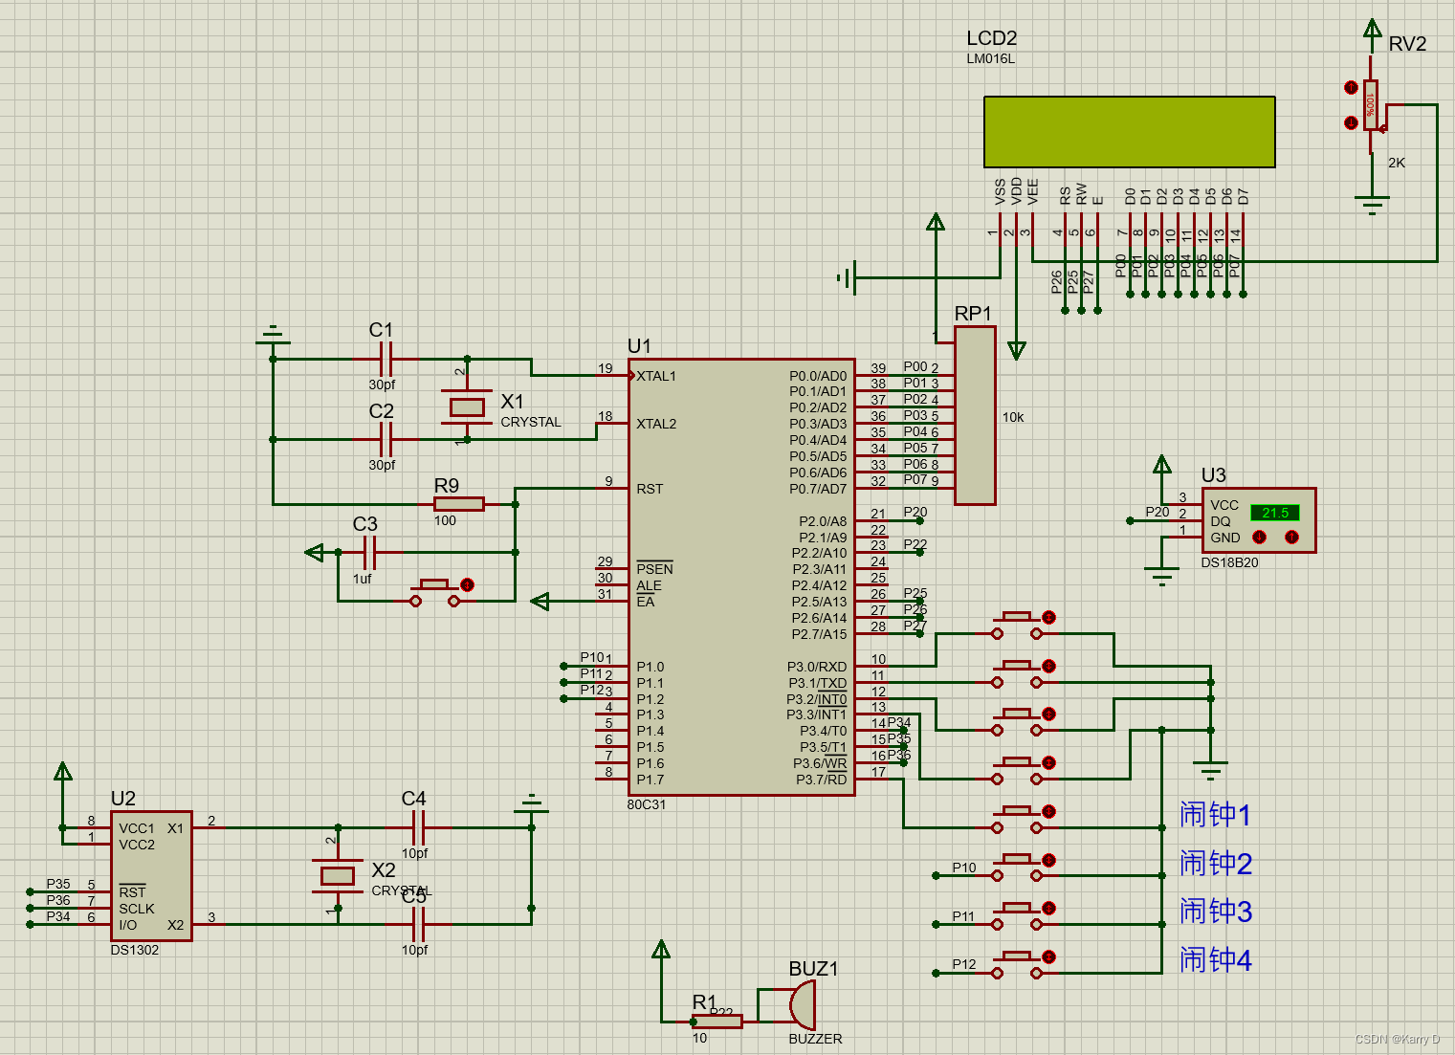Click right red dot on DS18B20 sensor
Screen dimensions: 1455x1055
click(x=1292, y=538)
